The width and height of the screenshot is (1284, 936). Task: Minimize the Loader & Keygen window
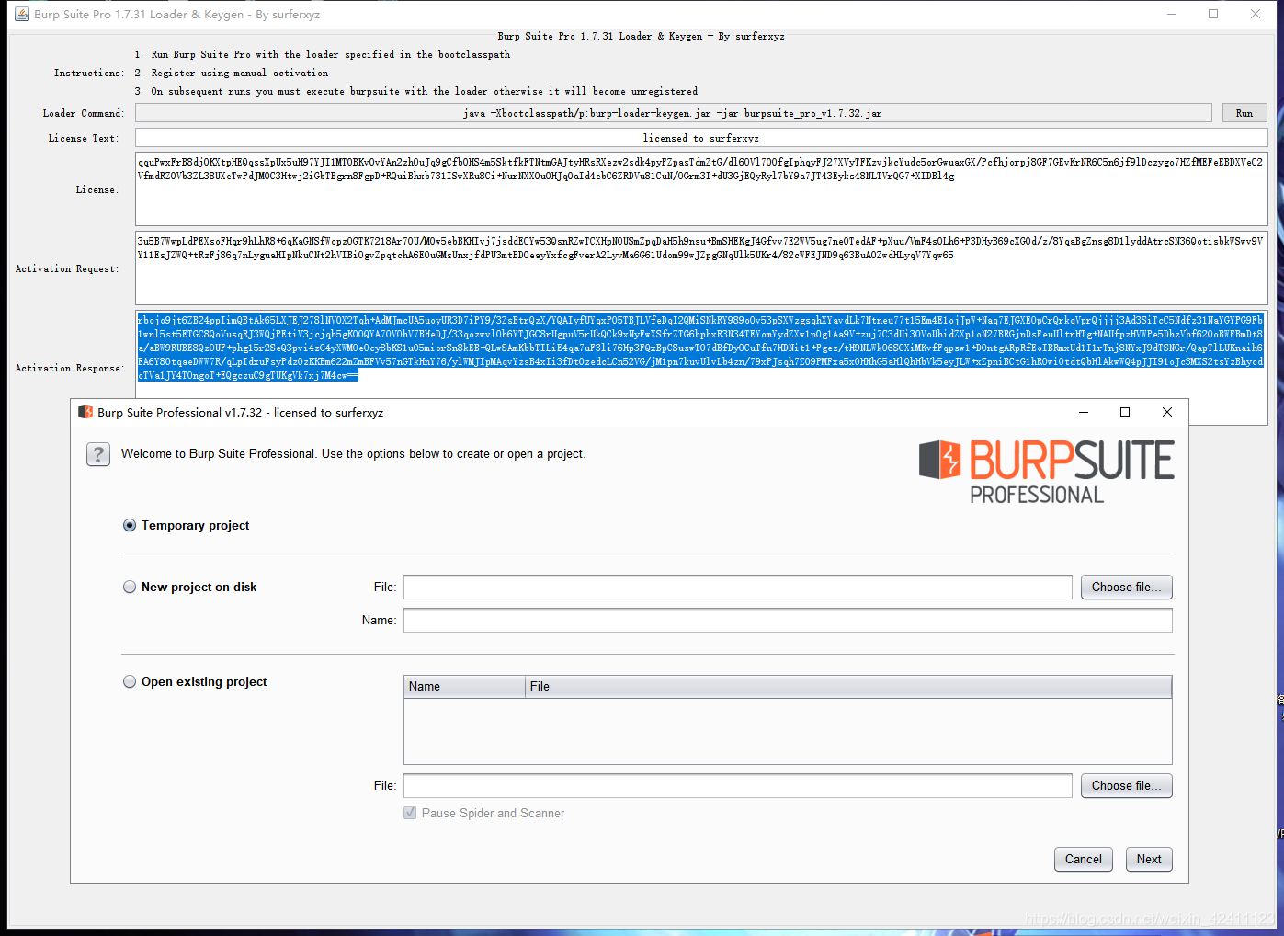pyautogui.click(x=1172, y=14)
